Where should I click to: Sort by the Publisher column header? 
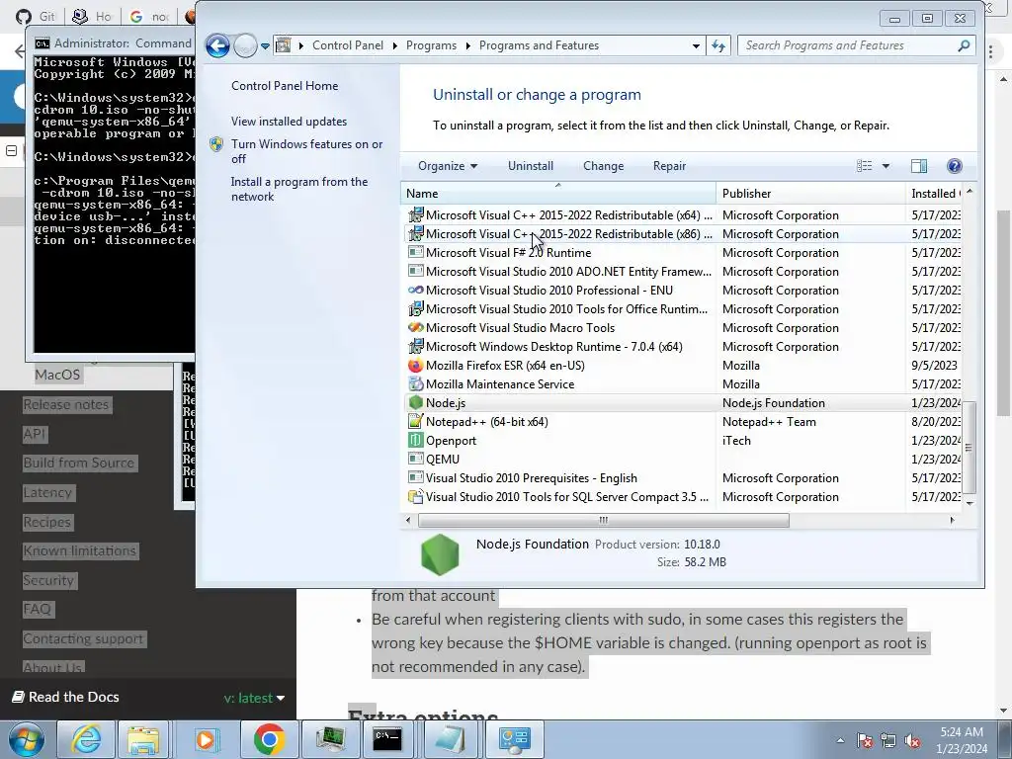[810, 194]
